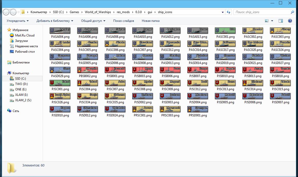Navigate to the 0.3.0 breadcrumb folder
The image size is (298, 177).
pos(138,12)
